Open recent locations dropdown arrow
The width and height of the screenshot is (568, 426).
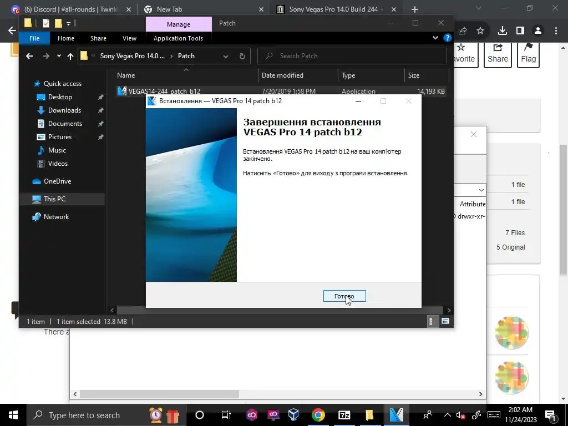coord(59,56)
